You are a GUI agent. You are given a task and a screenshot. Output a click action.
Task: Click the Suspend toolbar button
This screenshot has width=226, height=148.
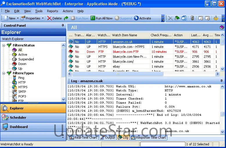(124, 18)
